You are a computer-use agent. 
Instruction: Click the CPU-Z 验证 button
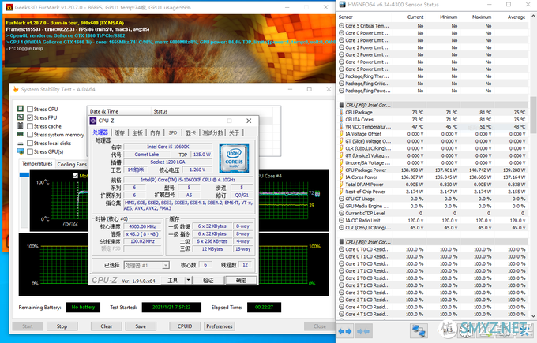click(x=208, y=281)
